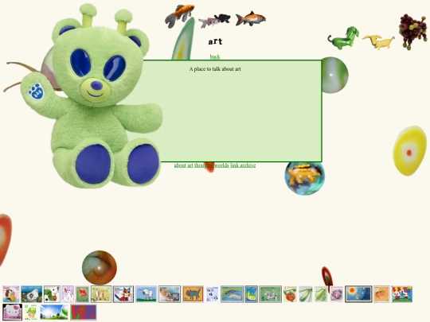Click the yellow oval glass bead with red dot
Image resolution: width=430 pixels, height=322 pixels.
coord(409,150)
